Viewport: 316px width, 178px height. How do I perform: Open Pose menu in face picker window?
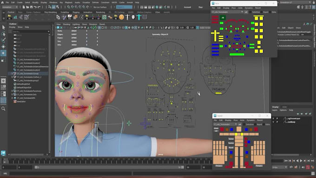click(233, 8)
